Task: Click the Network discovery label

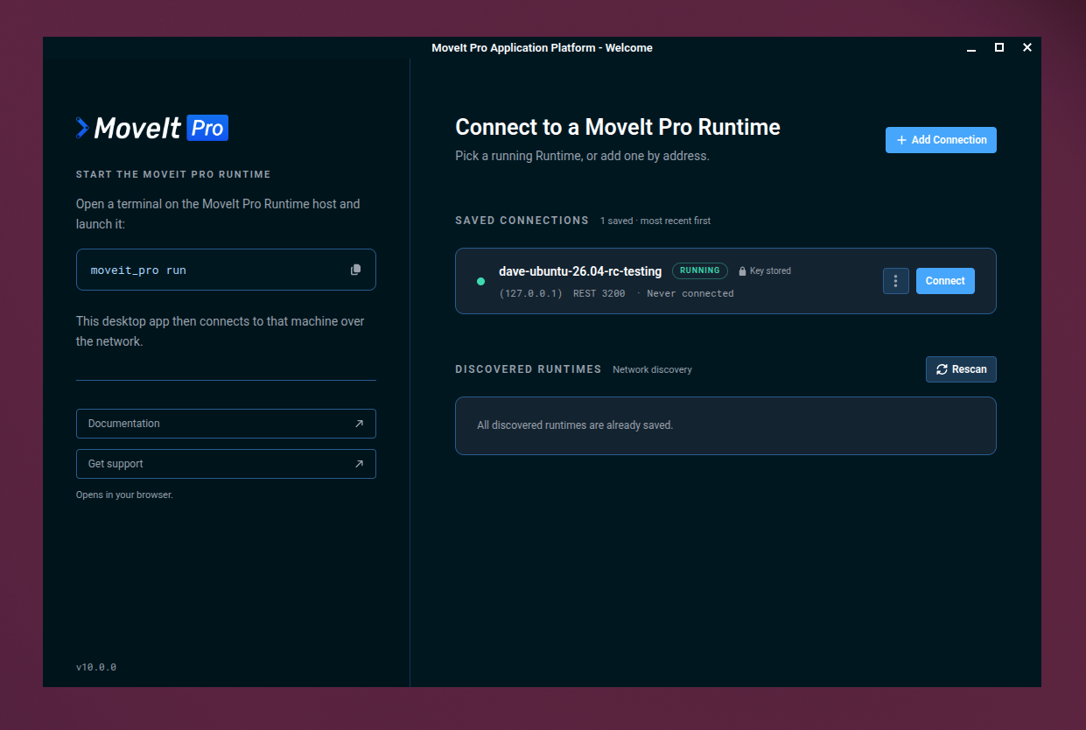Action: 652,369
